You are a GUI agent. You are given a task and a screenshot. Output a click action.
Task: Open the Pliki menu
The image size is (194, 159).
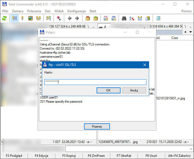coord(6,11)
